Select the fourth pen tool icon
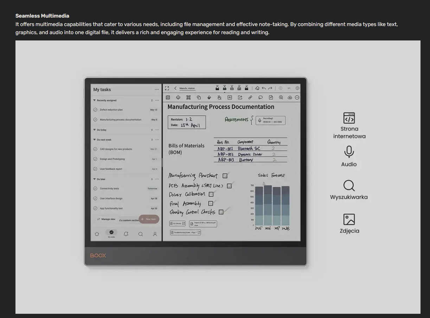 point(239,88)
